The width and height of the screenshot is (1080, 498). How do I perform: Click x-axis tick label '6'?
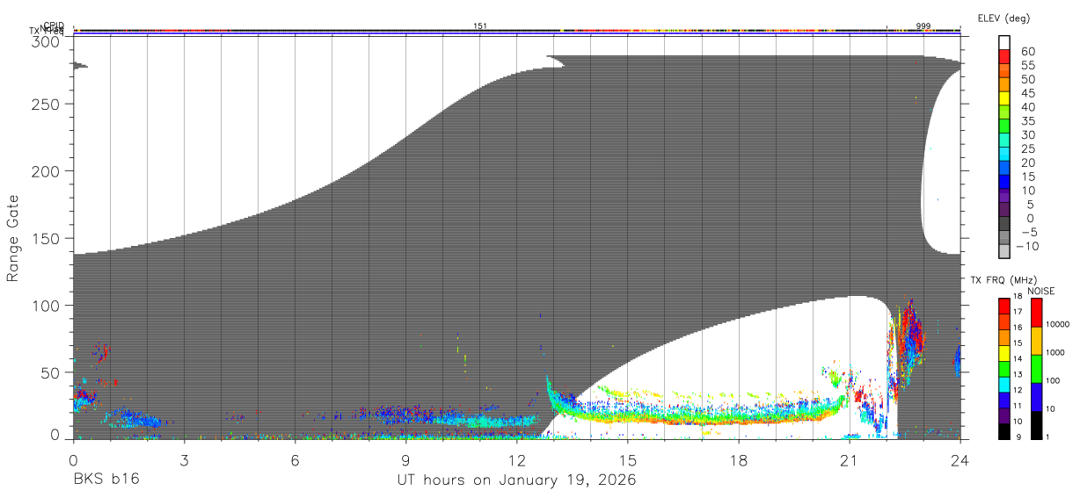click(295, 459)
